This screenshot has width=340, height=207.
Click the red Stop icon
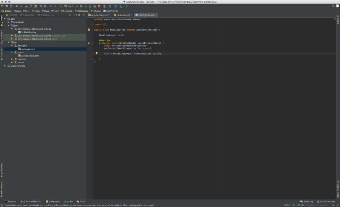[99, 6]
